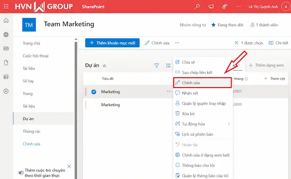Favorite the Dự án list star
The image size is (291, 179).
(105, 66)
